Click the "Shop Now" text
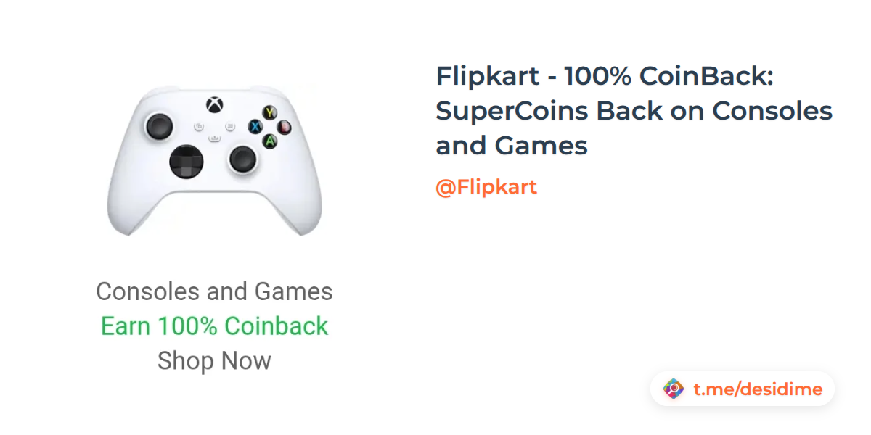Screen dimensions: 871x435 (x=214, y=360)
